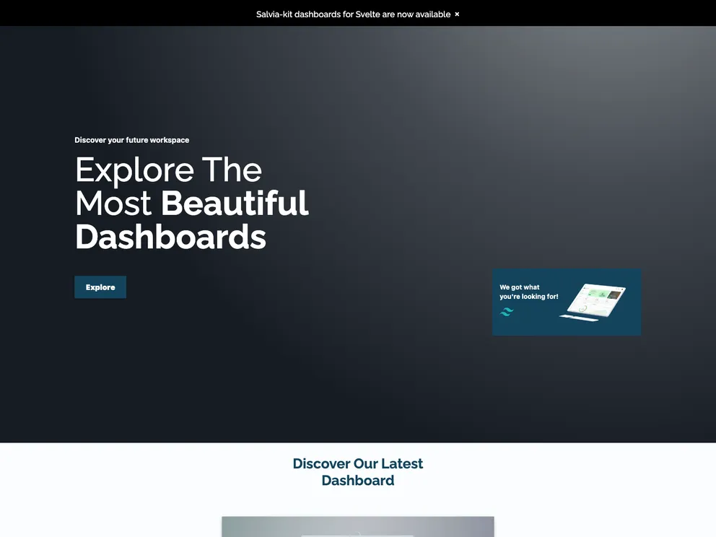Dismiss the Svelte announcement banner

(457, 14)
